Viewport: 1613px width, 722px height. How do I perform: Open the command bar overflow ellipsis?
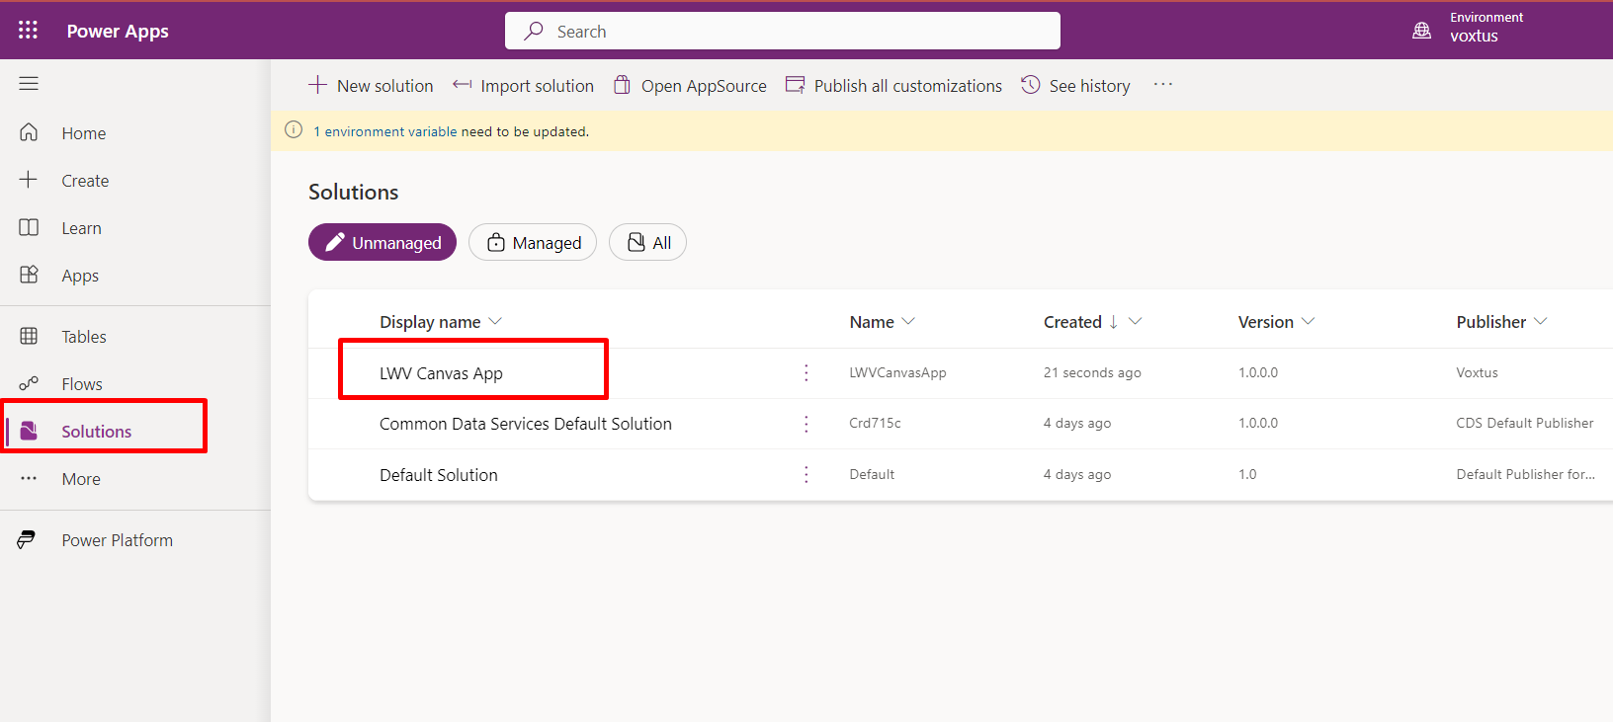point(1163,85)
